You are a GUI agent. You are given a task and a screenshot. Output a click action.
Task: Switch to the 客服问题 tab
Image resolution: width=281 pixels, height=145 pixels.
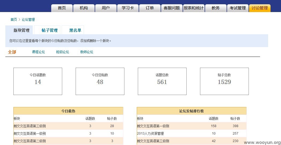click(x=172, y=8)
